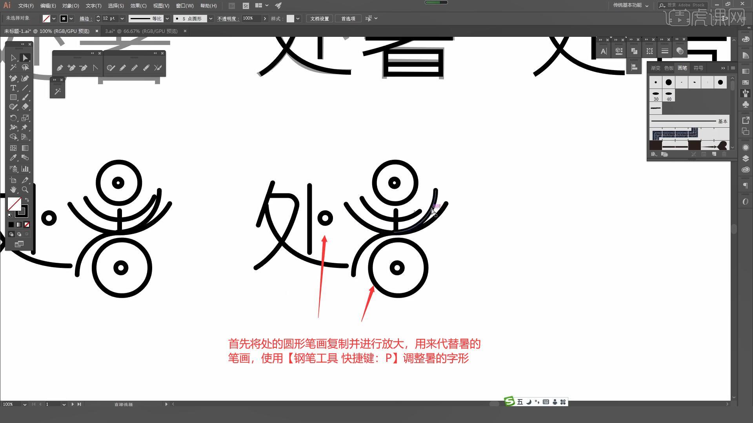Open the 传统基本功能 workspace switcher
This screenshot has width=753, height=423.
(x=631, y=5)
